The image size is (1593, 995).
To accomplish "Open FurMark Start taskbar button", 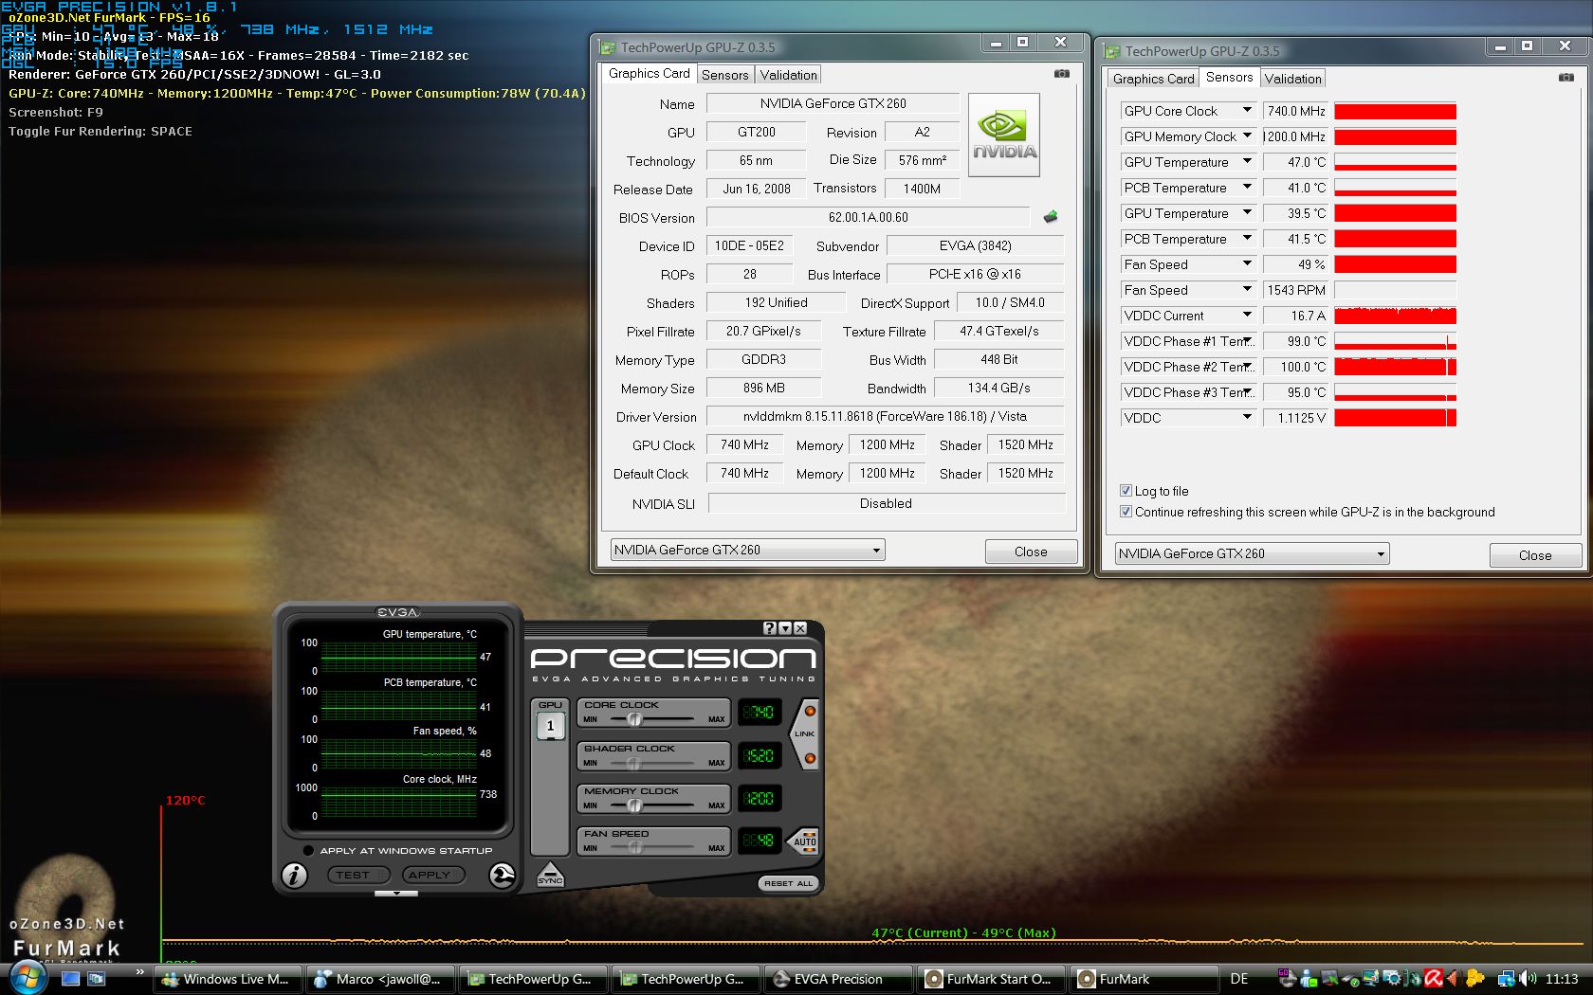I will [x=990, y=979].
